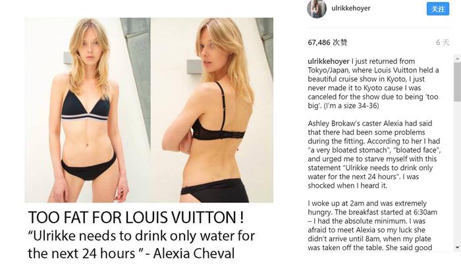Image resolution: width=461 pixels, height=264 pixels.
Task: Click the paragraph starting "I woke up at 2am"
Action: [x=373, y=226]
